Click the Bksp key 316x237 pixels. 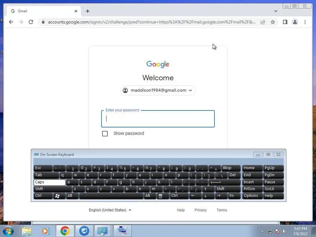coord(231,168)
